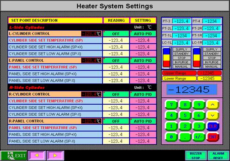
Task: Tap keypad digit 5
Action: tap(185, 115)
